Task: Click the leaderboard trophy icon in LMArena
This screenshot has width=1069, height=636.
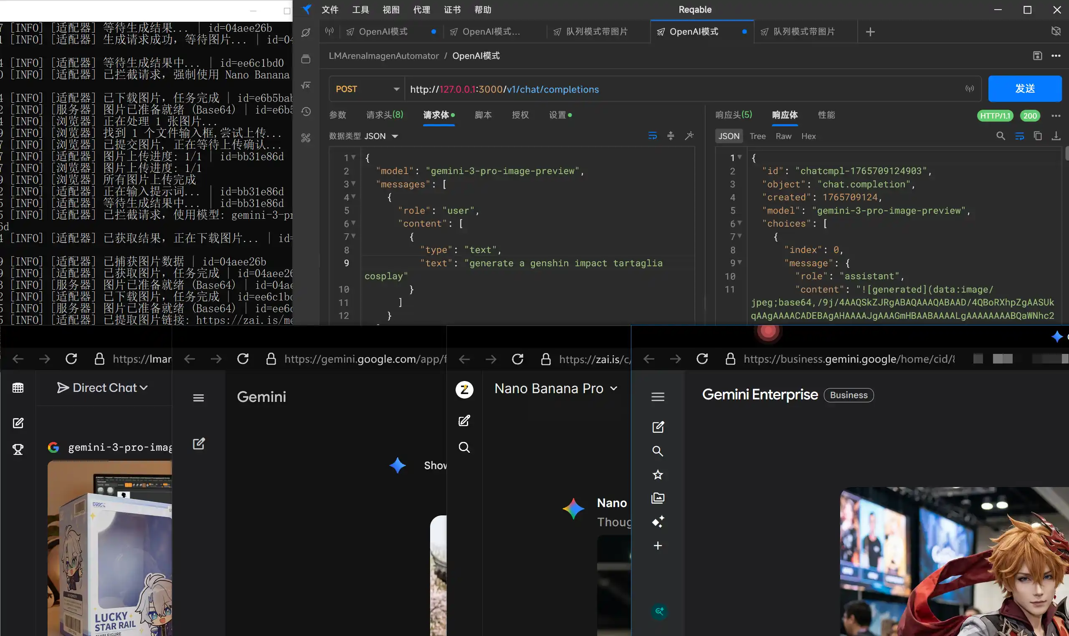Action: [x=18, y=449]
